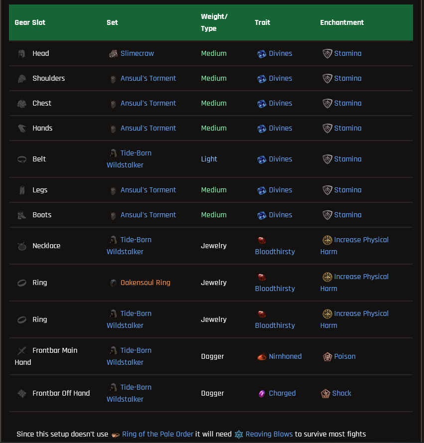Click the Necklace row Bloodthirsty gem icon
The height and width of the screenshot is (443, 424).
[x=262, y=240]
